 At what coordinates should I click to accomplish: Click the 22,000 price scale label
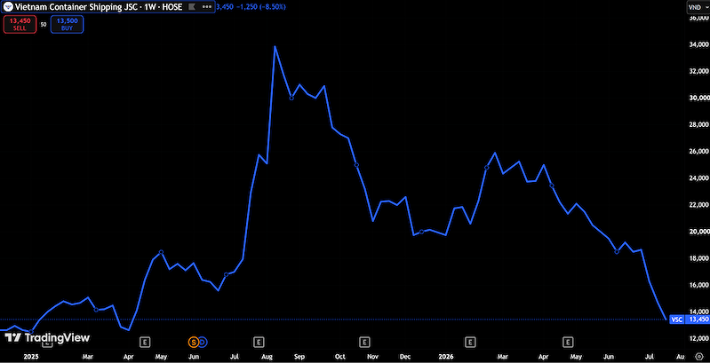pyautogui.click(x=698, y=205)
